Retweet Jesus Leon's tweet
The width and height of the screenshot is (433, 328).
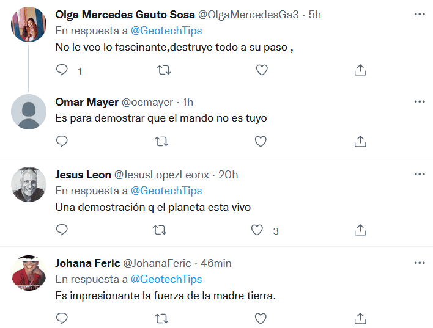162,230
